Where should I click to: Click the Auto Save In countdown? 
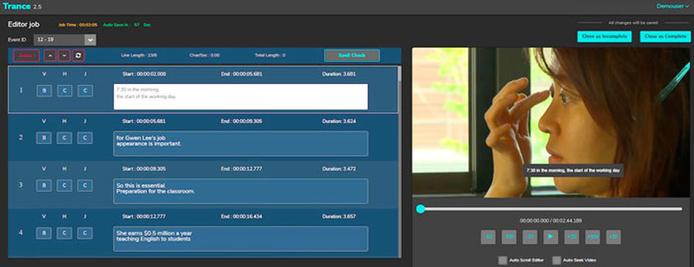point(127,25)
